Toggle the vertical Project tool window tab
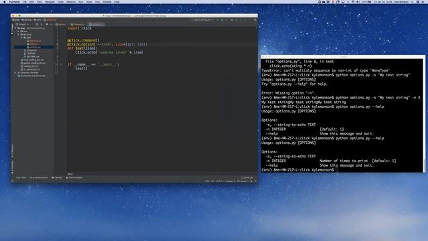 tap(12, 29)
